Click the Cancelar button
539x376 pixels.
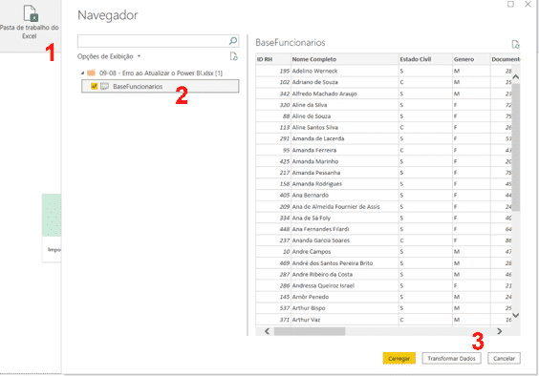pyautogui.click(x=504, y=358)
